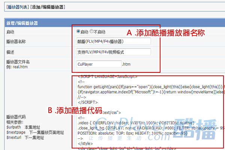This screenshot has width=225, height=150.
Task: Click the 描述 input field
Action: tap(113, 52)
